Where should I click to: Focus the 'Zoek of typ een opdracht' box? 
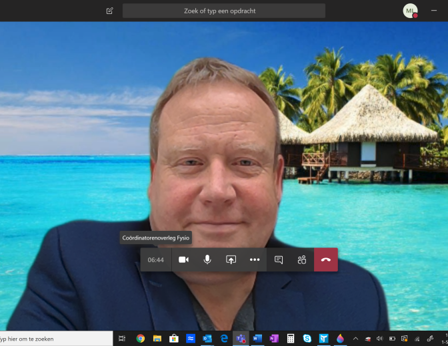(224, 11)
